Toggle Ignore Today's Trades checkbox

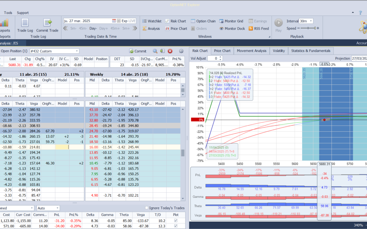(x=147, y=208)
